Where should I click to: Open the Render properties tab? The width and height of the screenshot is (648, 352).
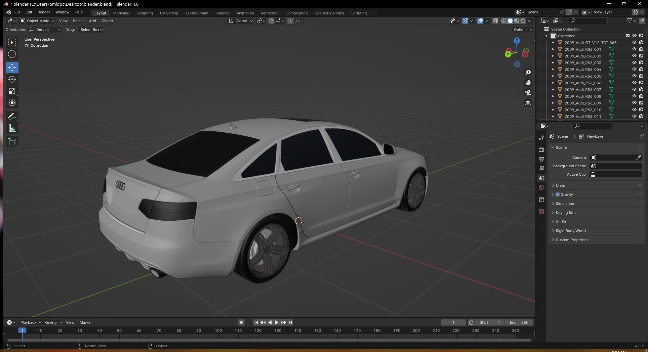coord(541,149)
